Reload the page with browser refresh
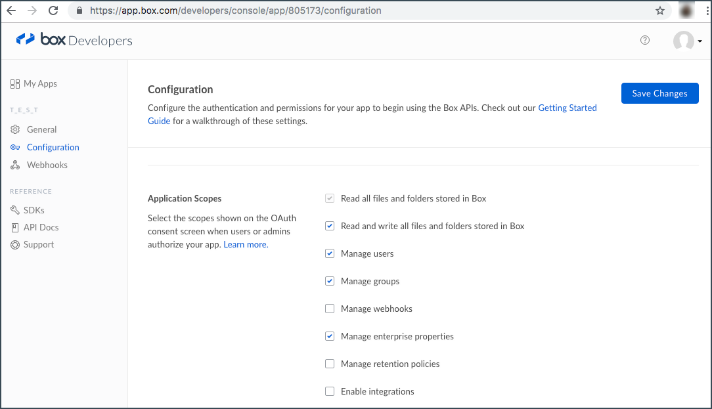 pyautogui.click(x=53, y=11)
